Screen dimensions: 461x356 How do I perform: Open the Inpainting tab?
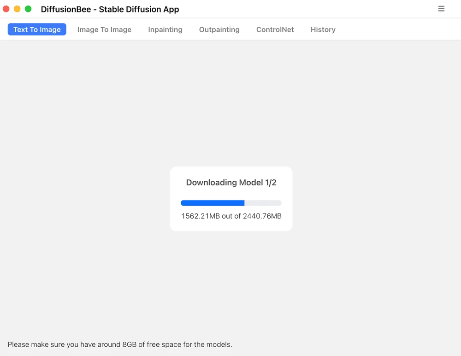165,30
